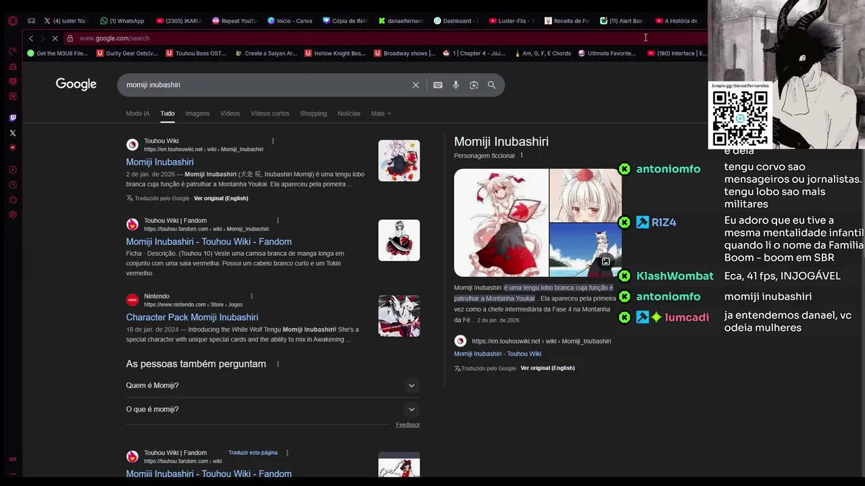865x486 pixels.
Task: Open options for Touhou Wiki Fandom result
Action: click(x=277, y=221)
